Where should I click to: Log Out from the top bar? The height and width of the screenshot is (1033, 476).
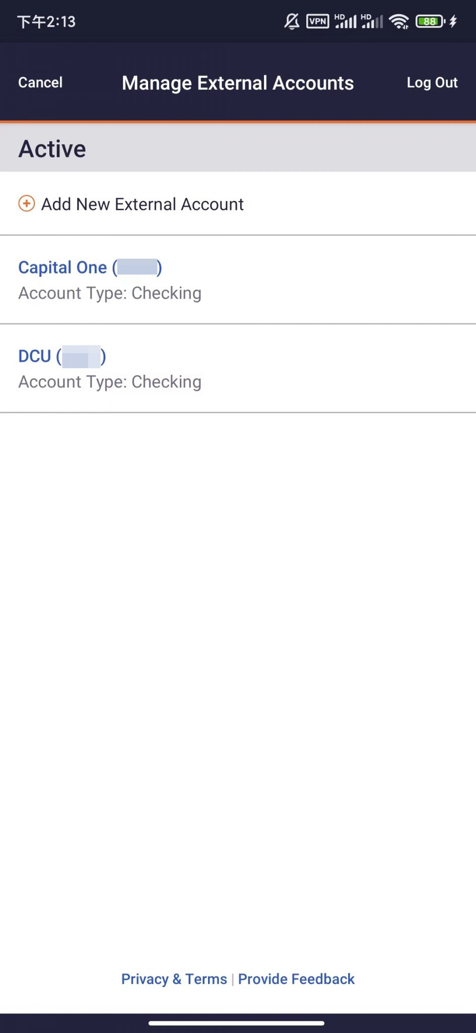click(432, 83)
